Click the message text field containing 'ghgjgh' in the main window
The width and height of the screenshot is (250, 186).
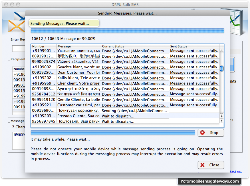tap(19, 141)
